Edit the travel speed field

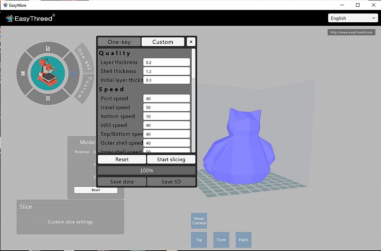(166, 107)
